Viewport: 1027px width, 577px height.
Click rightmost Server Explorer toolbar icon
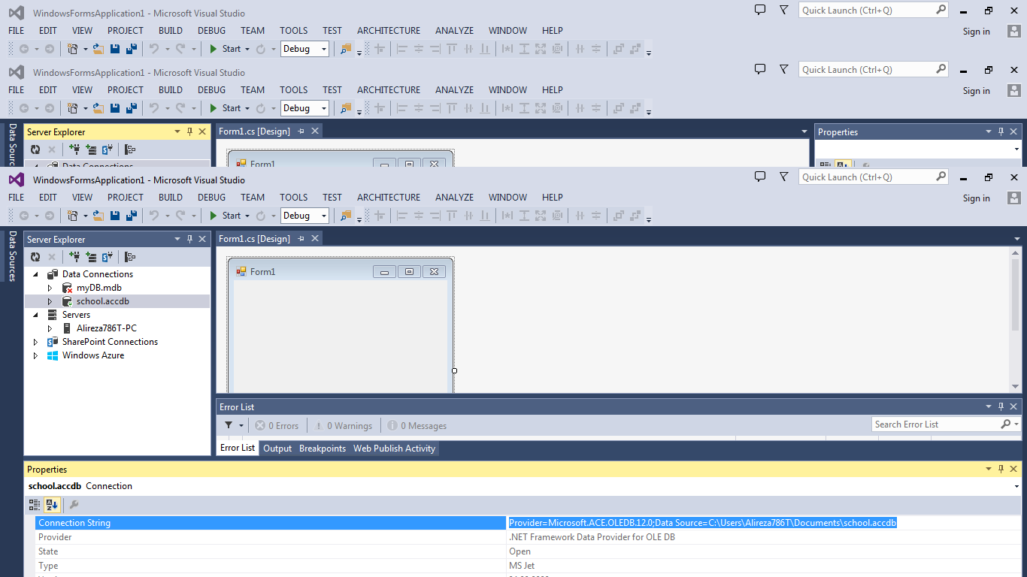pyautogui.click(x=130, y=257)
